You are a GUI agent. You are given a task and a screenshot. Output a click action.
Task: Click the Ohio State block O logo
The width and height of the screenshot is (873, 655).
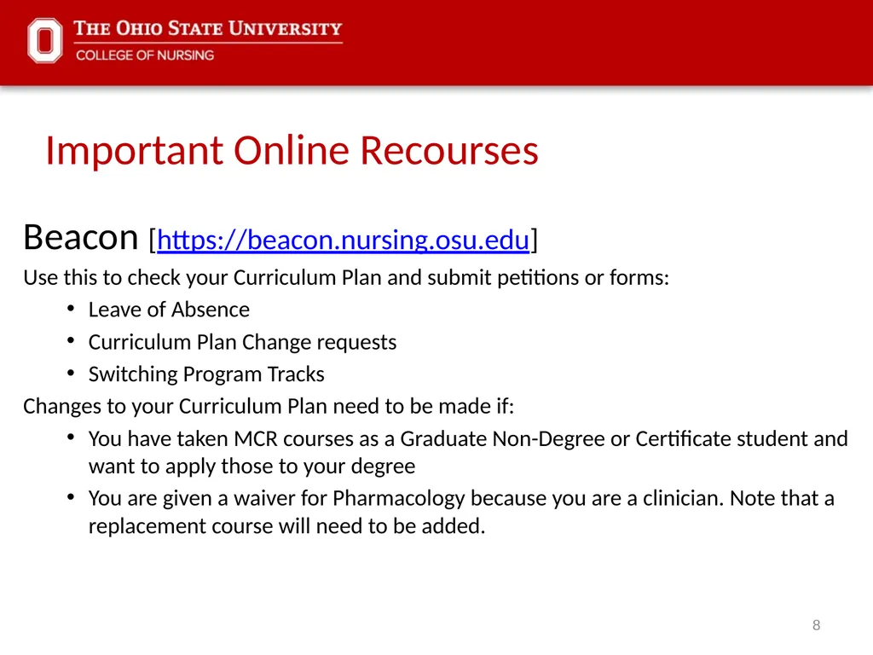tap(45, 40)
